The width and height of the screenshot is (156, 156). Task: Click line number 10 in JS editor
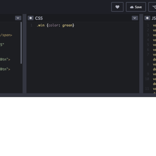147,79
